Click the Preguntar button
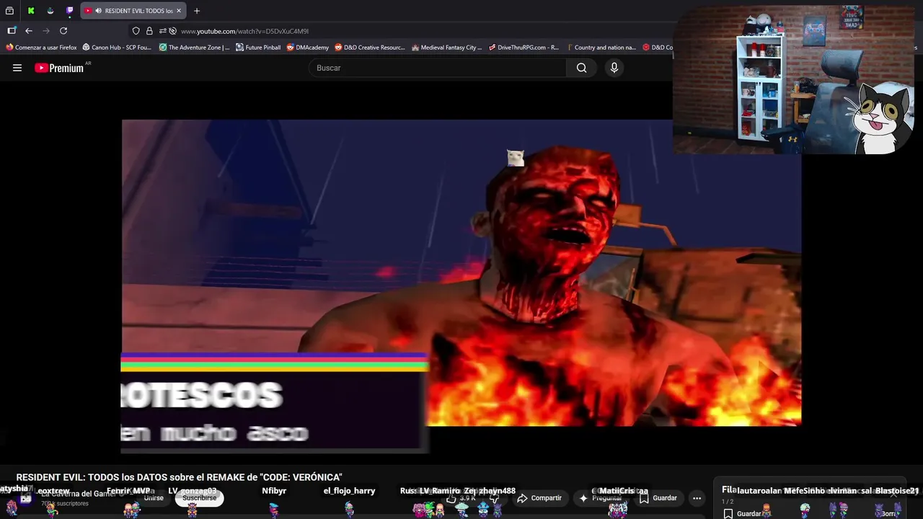 (x=600, y=498)
